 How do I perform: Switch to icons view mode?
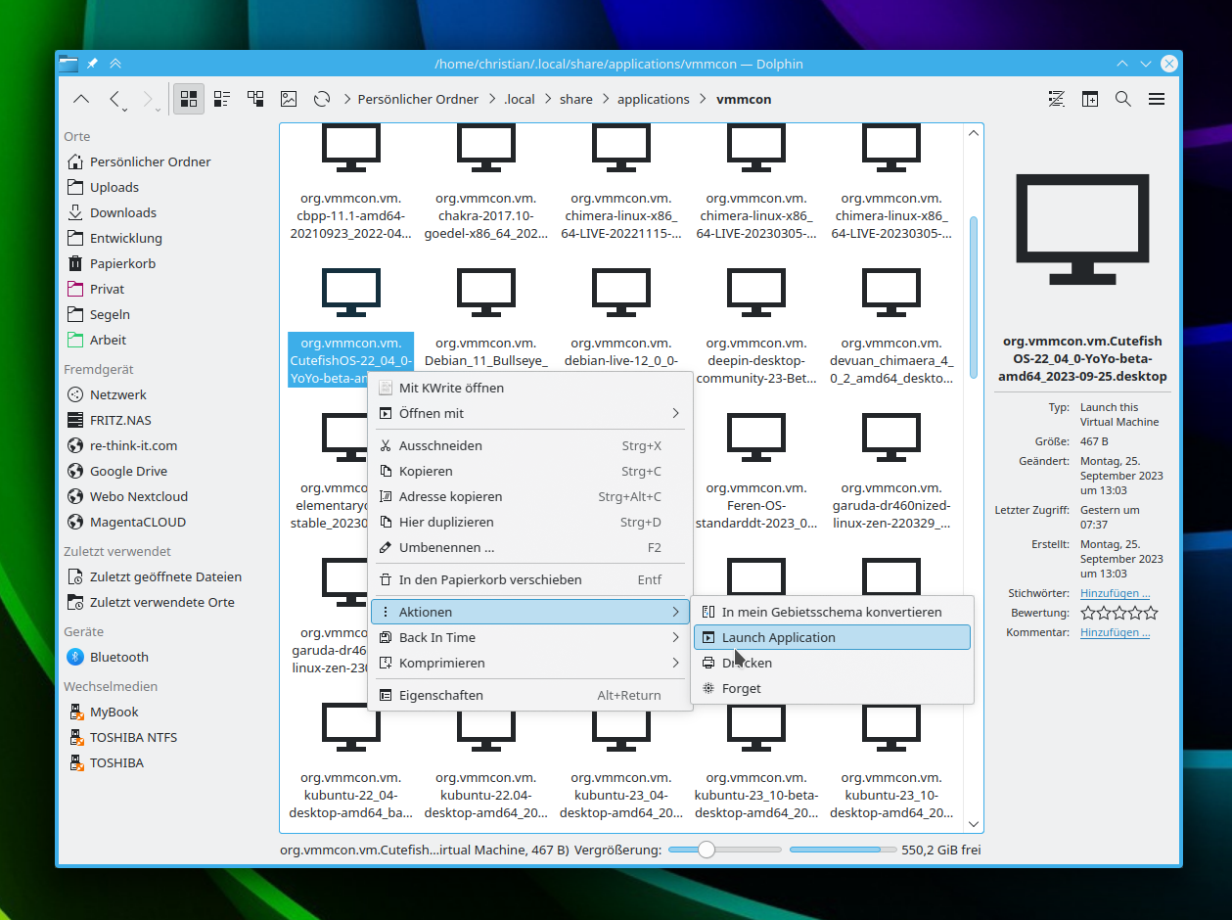click(189, 99)
